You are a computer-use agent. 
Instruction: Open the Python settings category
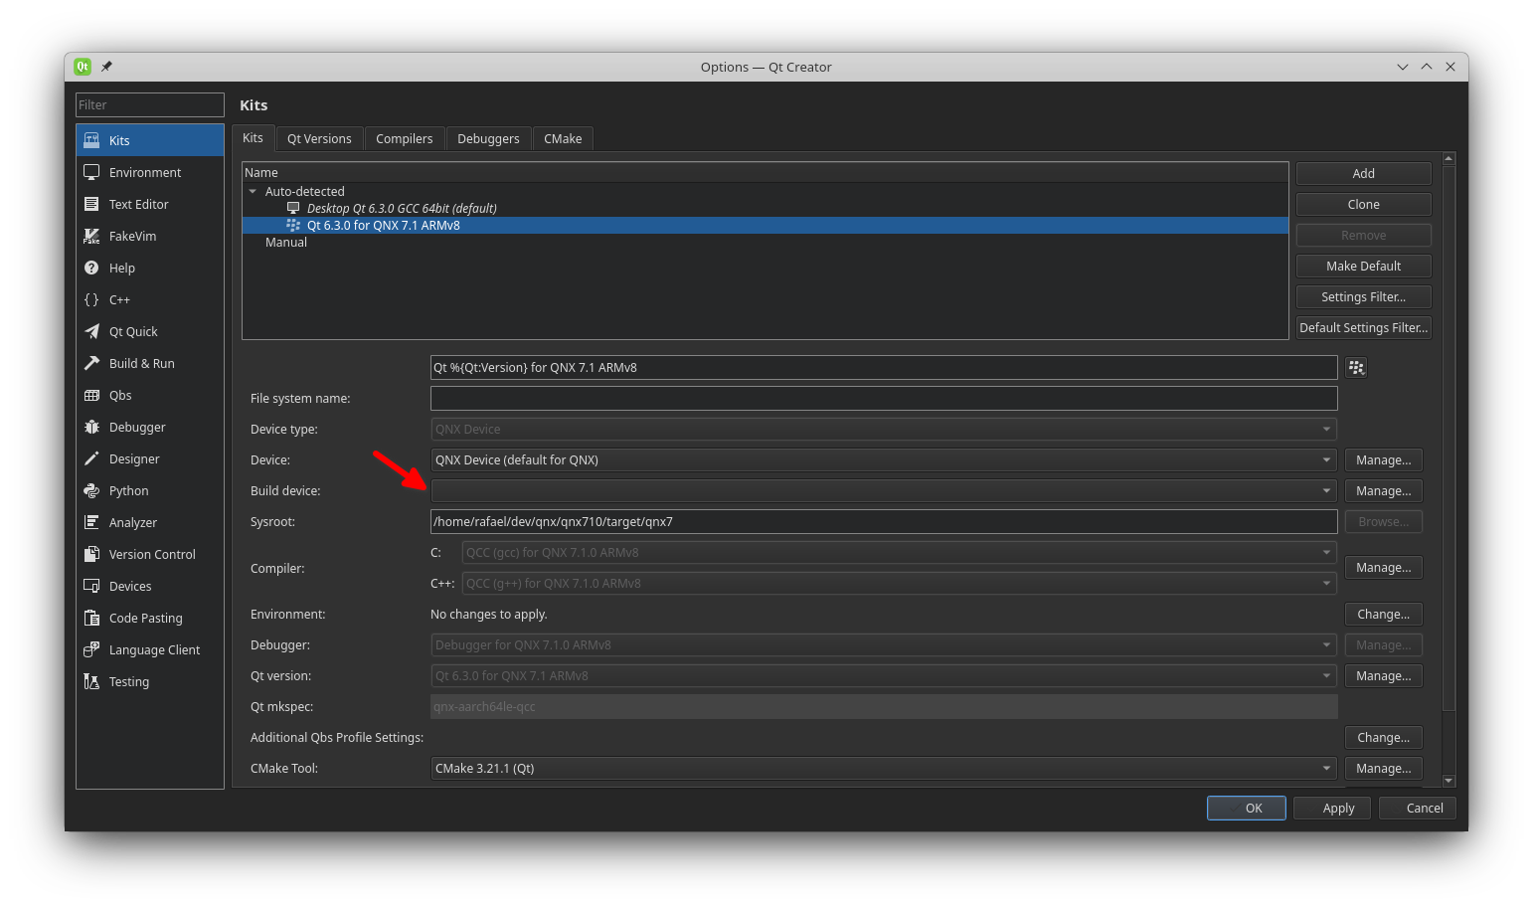pos(150,490)
